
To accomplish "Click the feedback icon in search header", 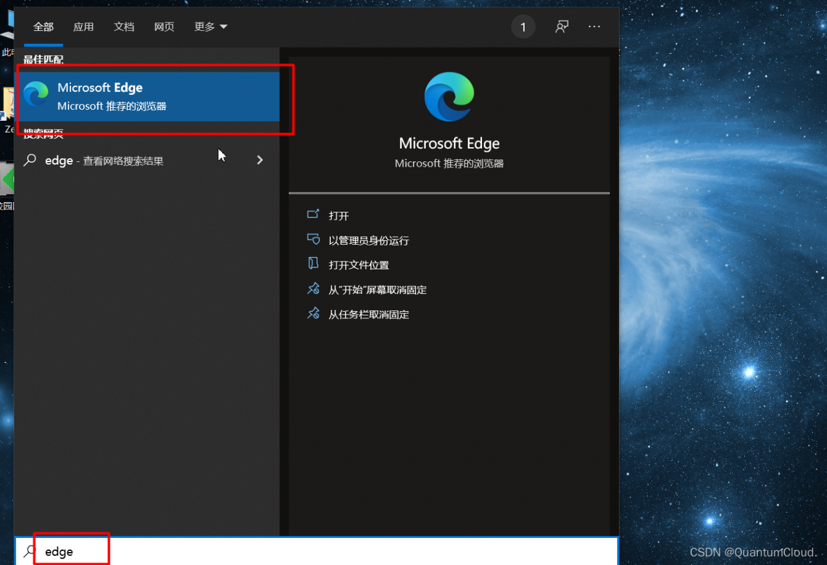I will pos(562,26).
